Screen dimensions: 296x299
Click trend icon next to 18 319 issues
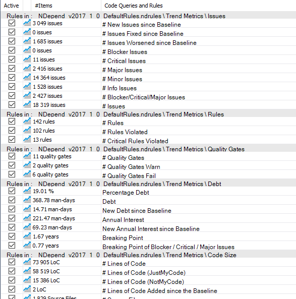[27, 105]
